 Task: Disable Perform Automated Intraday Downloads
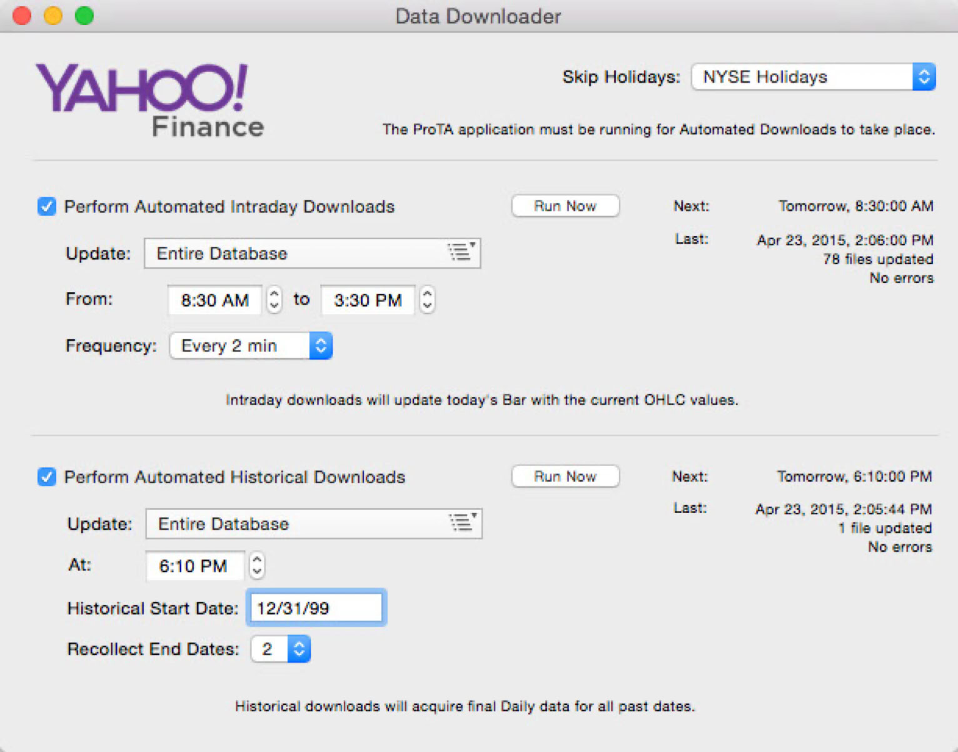tap(47, 206)
